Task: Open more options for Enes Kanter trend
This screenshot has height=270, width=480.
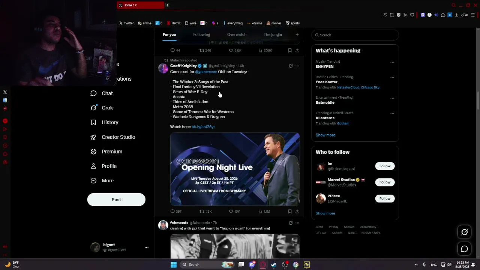Action: click(392, 78)
